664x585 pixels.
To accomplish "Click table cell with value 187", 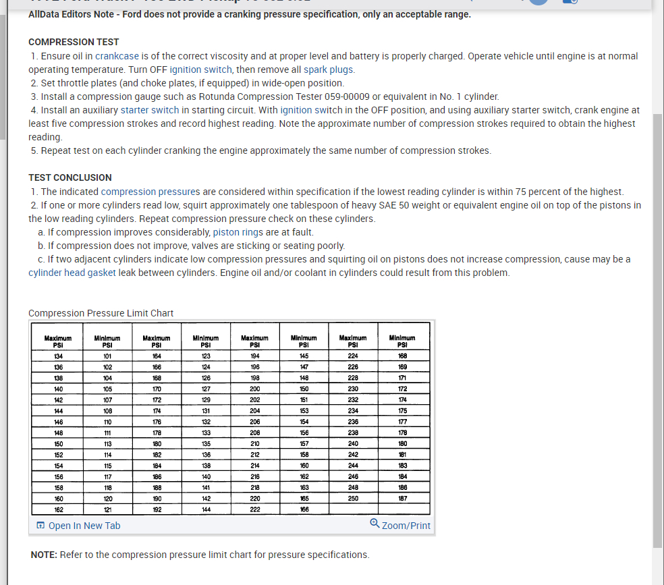I will [x=403, y=499].
